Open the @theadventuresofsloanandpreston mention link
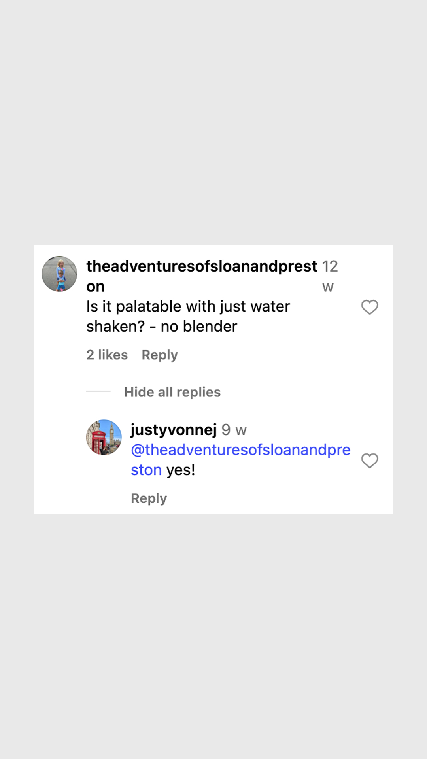427x759 pixels. click(x=240, y=460)
